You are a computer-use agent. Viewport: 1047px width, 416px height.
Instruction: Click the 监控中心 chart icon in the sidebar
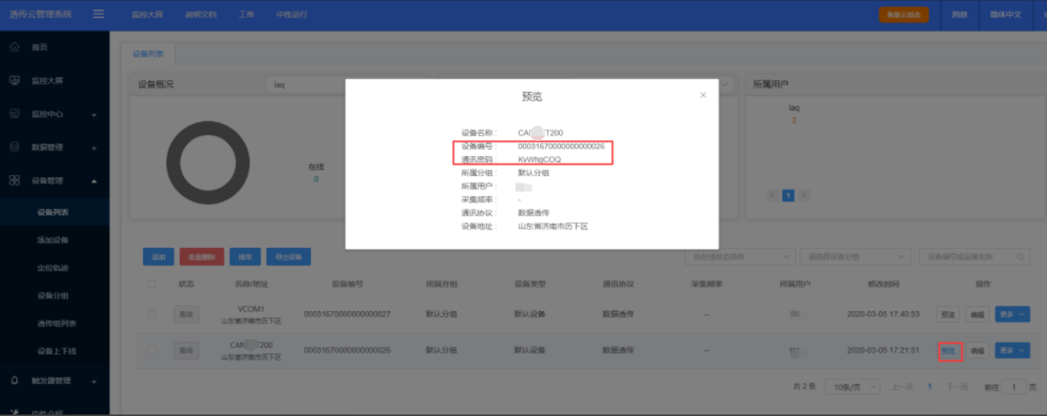(x=14, y=114)
